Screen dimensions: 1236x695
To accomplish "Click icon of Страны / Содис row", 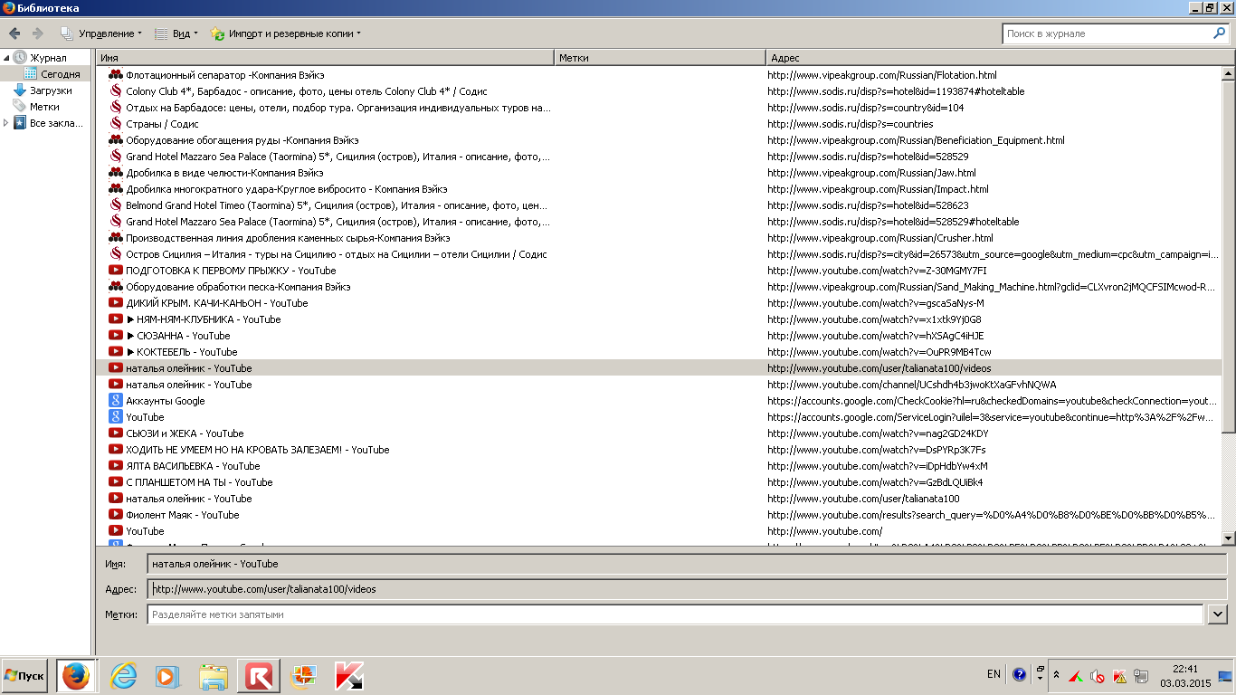I will tap(116, 124).
